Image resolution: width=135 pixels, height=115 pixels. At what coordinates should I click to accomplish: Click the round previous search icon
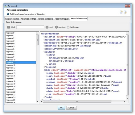[x=56, y=27]
